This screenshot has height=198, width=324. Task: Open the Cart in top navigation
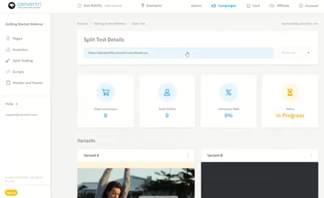point(253,6)
